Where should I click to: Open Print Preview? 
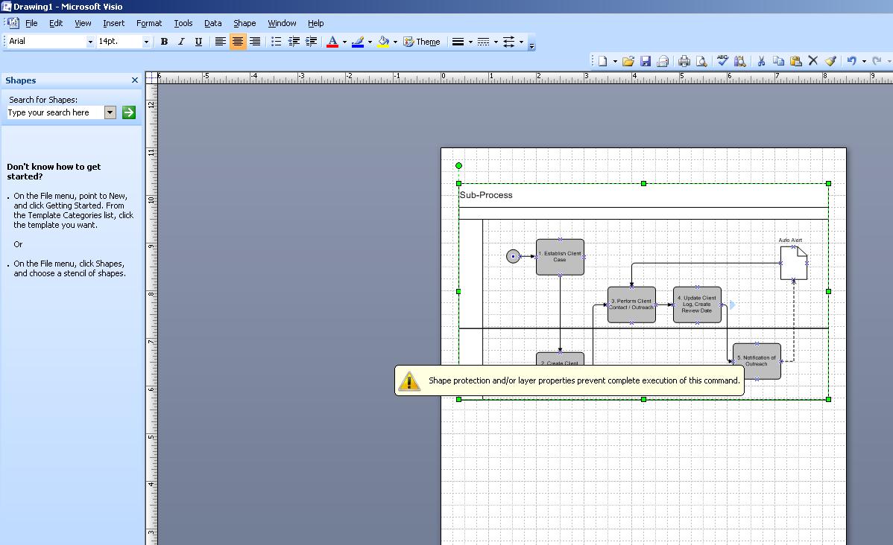tap(702, 60)
